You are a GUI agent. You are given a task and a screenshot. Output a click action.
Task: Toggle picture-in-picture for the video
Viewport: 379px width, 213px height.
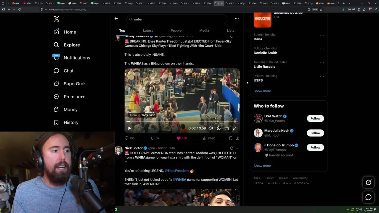click(227, 128)
